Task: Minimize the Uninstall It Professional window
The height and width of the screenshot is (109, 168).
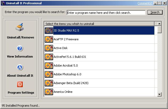Action: click(155, 3)
